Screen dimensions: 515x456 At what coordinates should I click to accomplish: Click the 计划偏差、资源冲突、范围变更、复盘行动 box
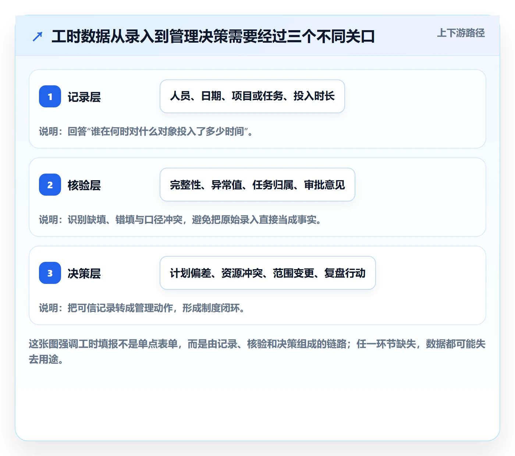click(x=268, y=273)
